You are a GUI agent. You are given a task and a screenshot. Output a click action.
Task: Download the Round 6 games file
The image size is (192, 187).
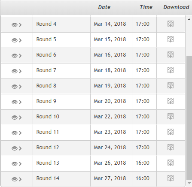click(x=171, y=54)
